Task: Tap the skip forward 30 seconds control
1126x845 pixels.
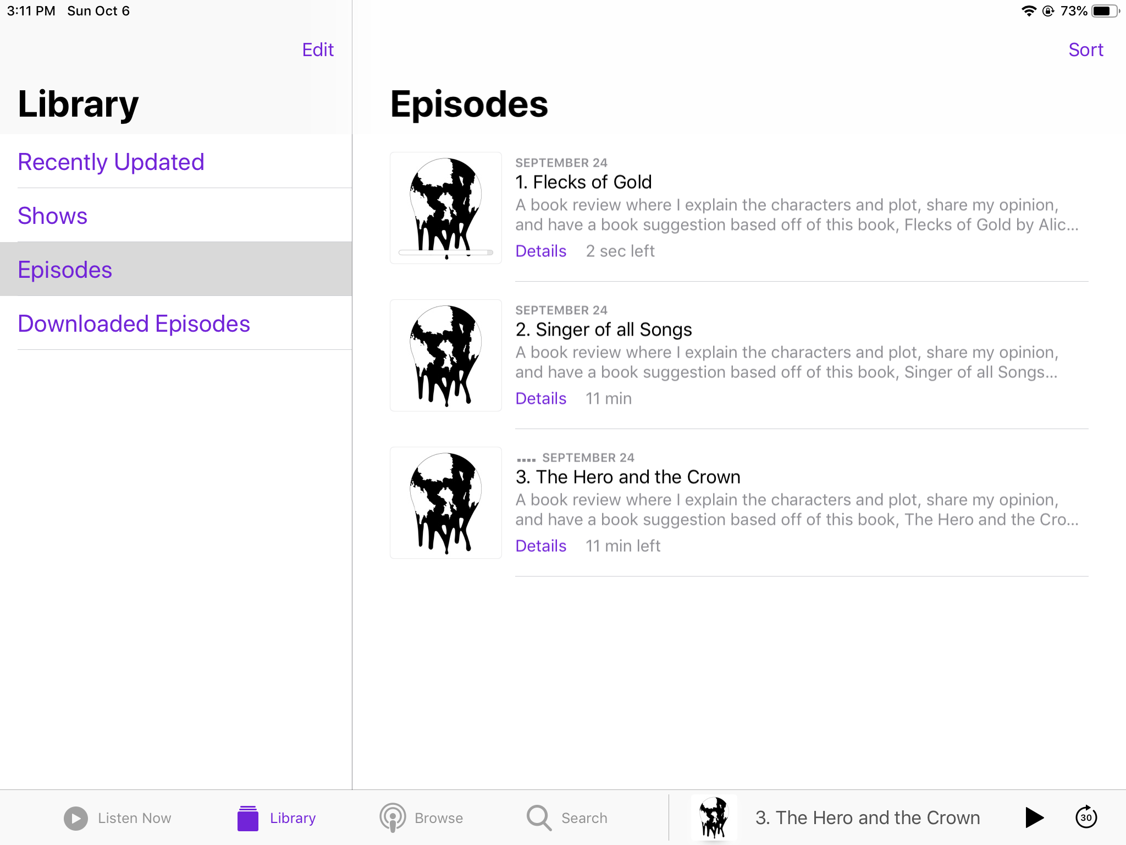Action: (x=1086, y=817)
